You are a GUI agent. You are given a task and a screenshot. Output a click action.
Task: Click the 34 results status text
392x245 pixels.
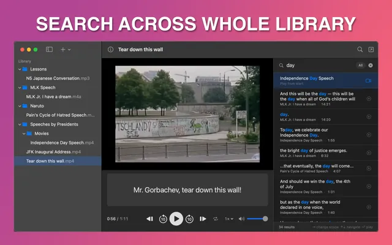(x=287, y=227)
